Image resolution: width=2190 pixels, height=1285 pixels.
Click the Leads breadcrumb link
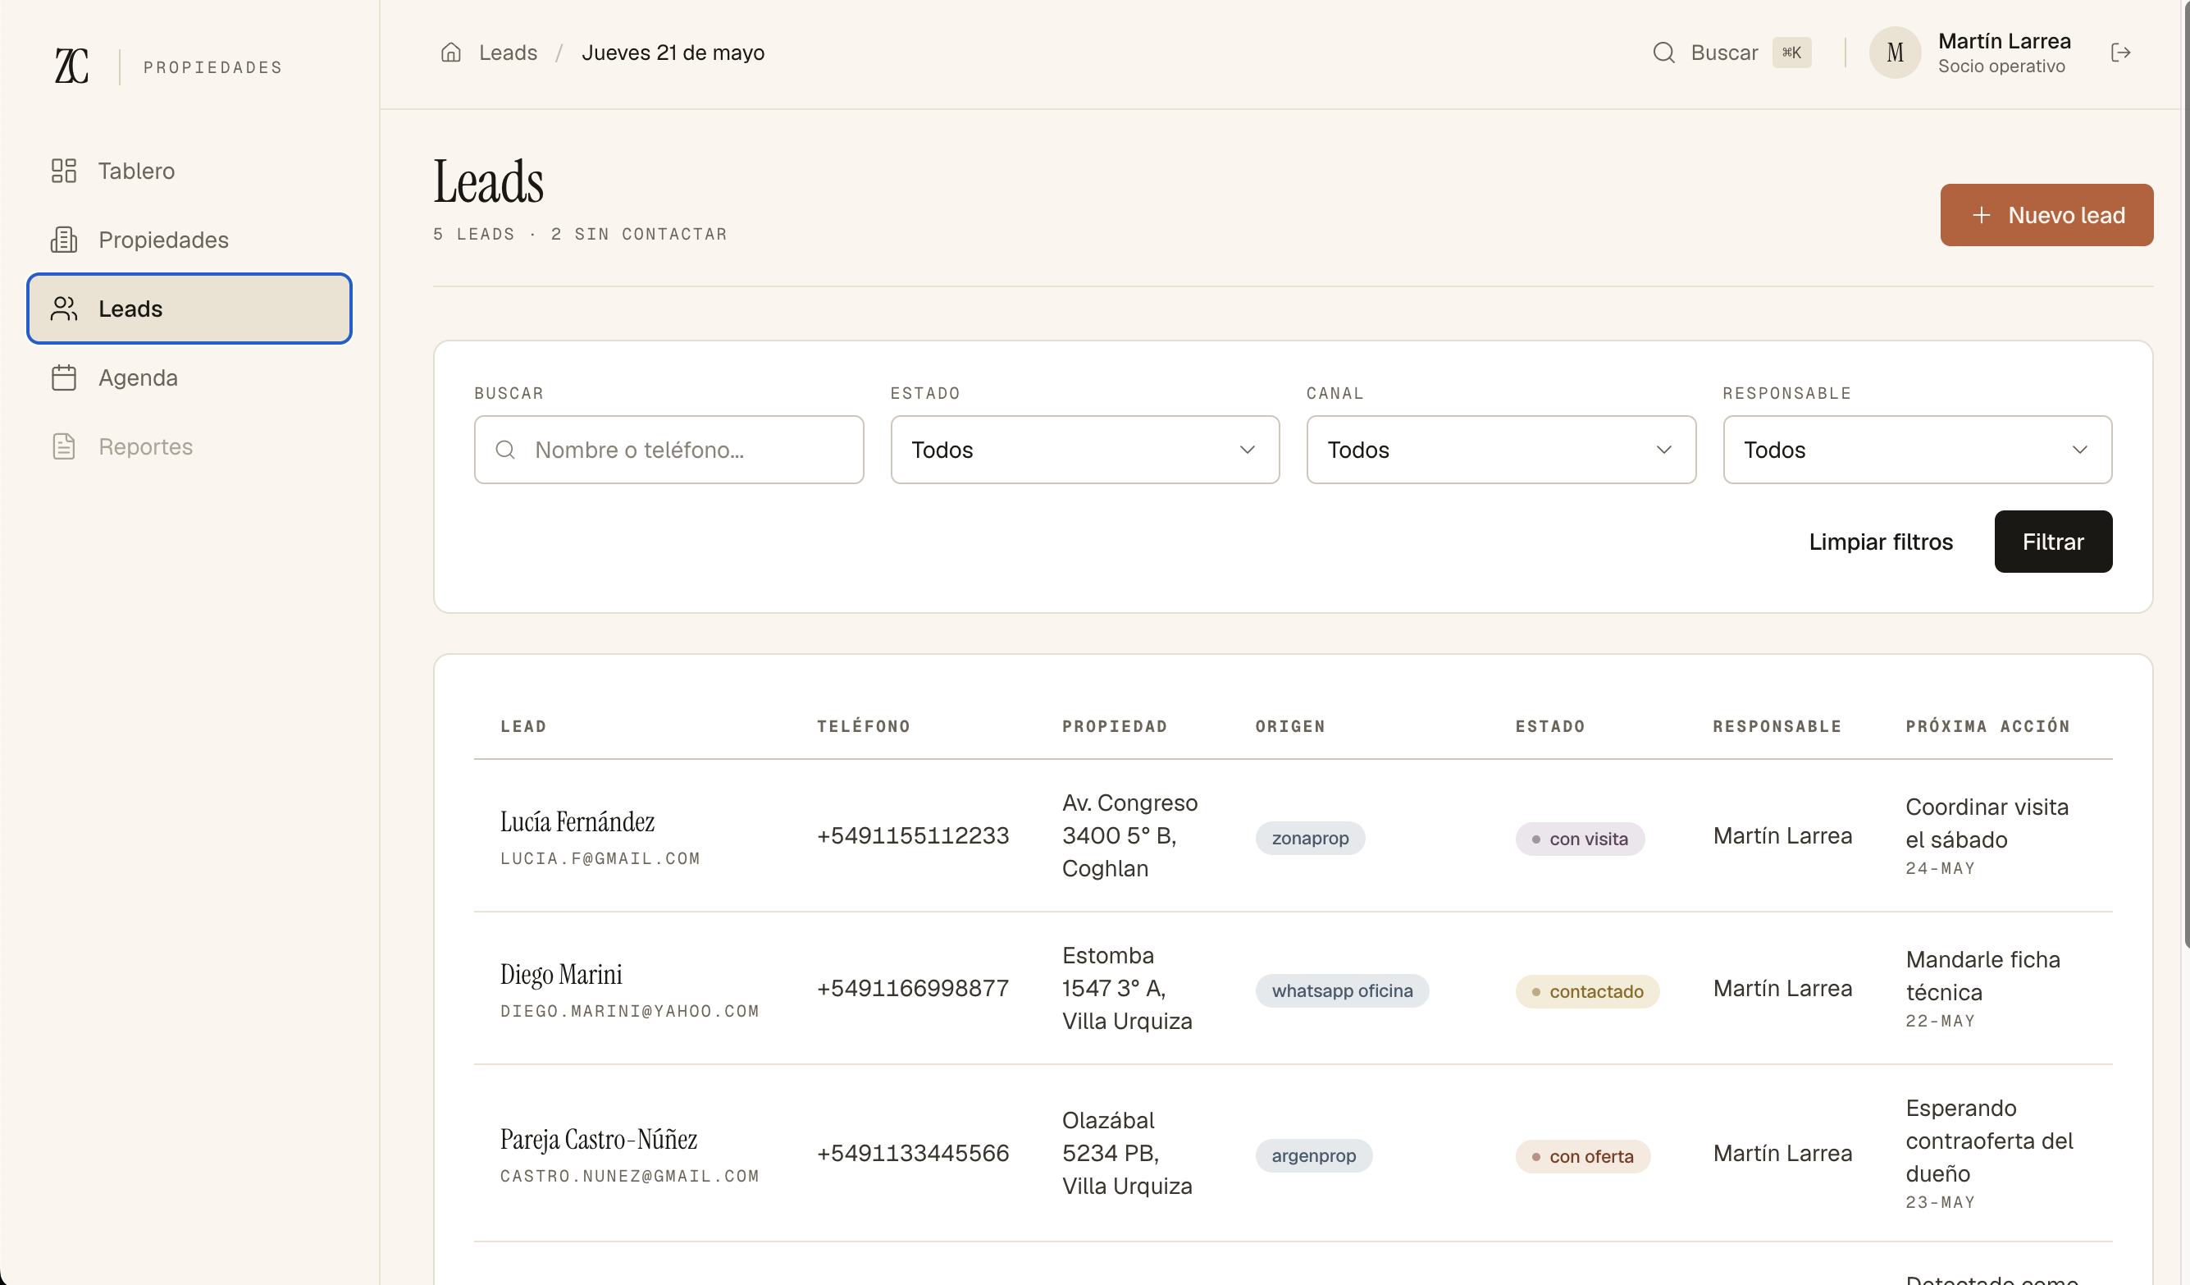pyautogui.click(x=509, y=53)
